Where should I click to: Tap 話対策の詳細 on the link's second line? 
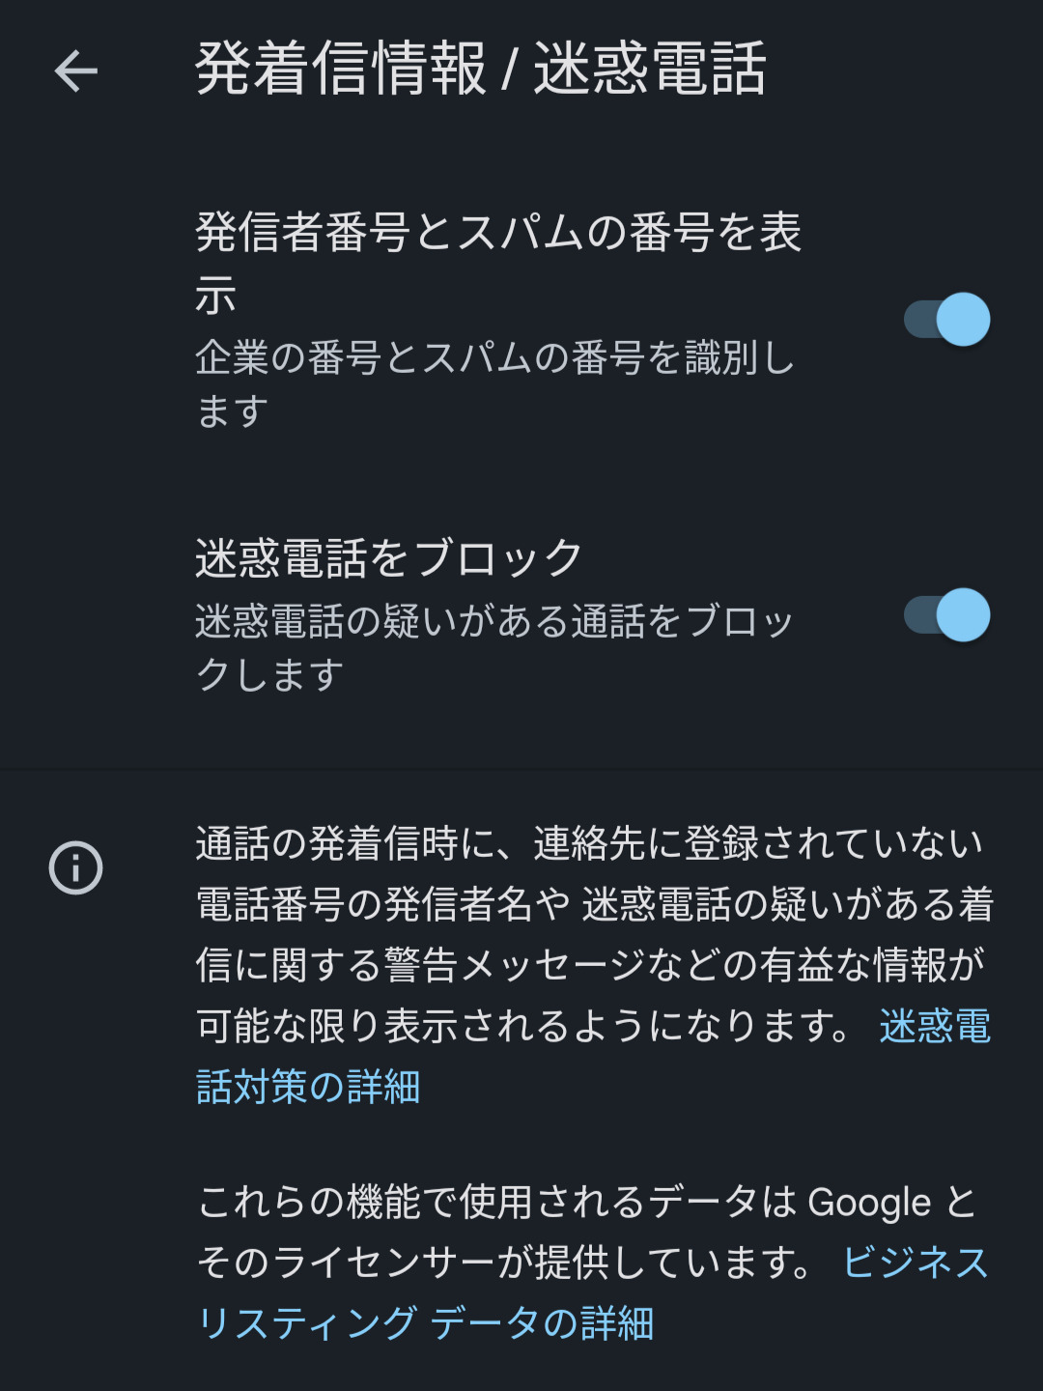[x=308, y=1088]
